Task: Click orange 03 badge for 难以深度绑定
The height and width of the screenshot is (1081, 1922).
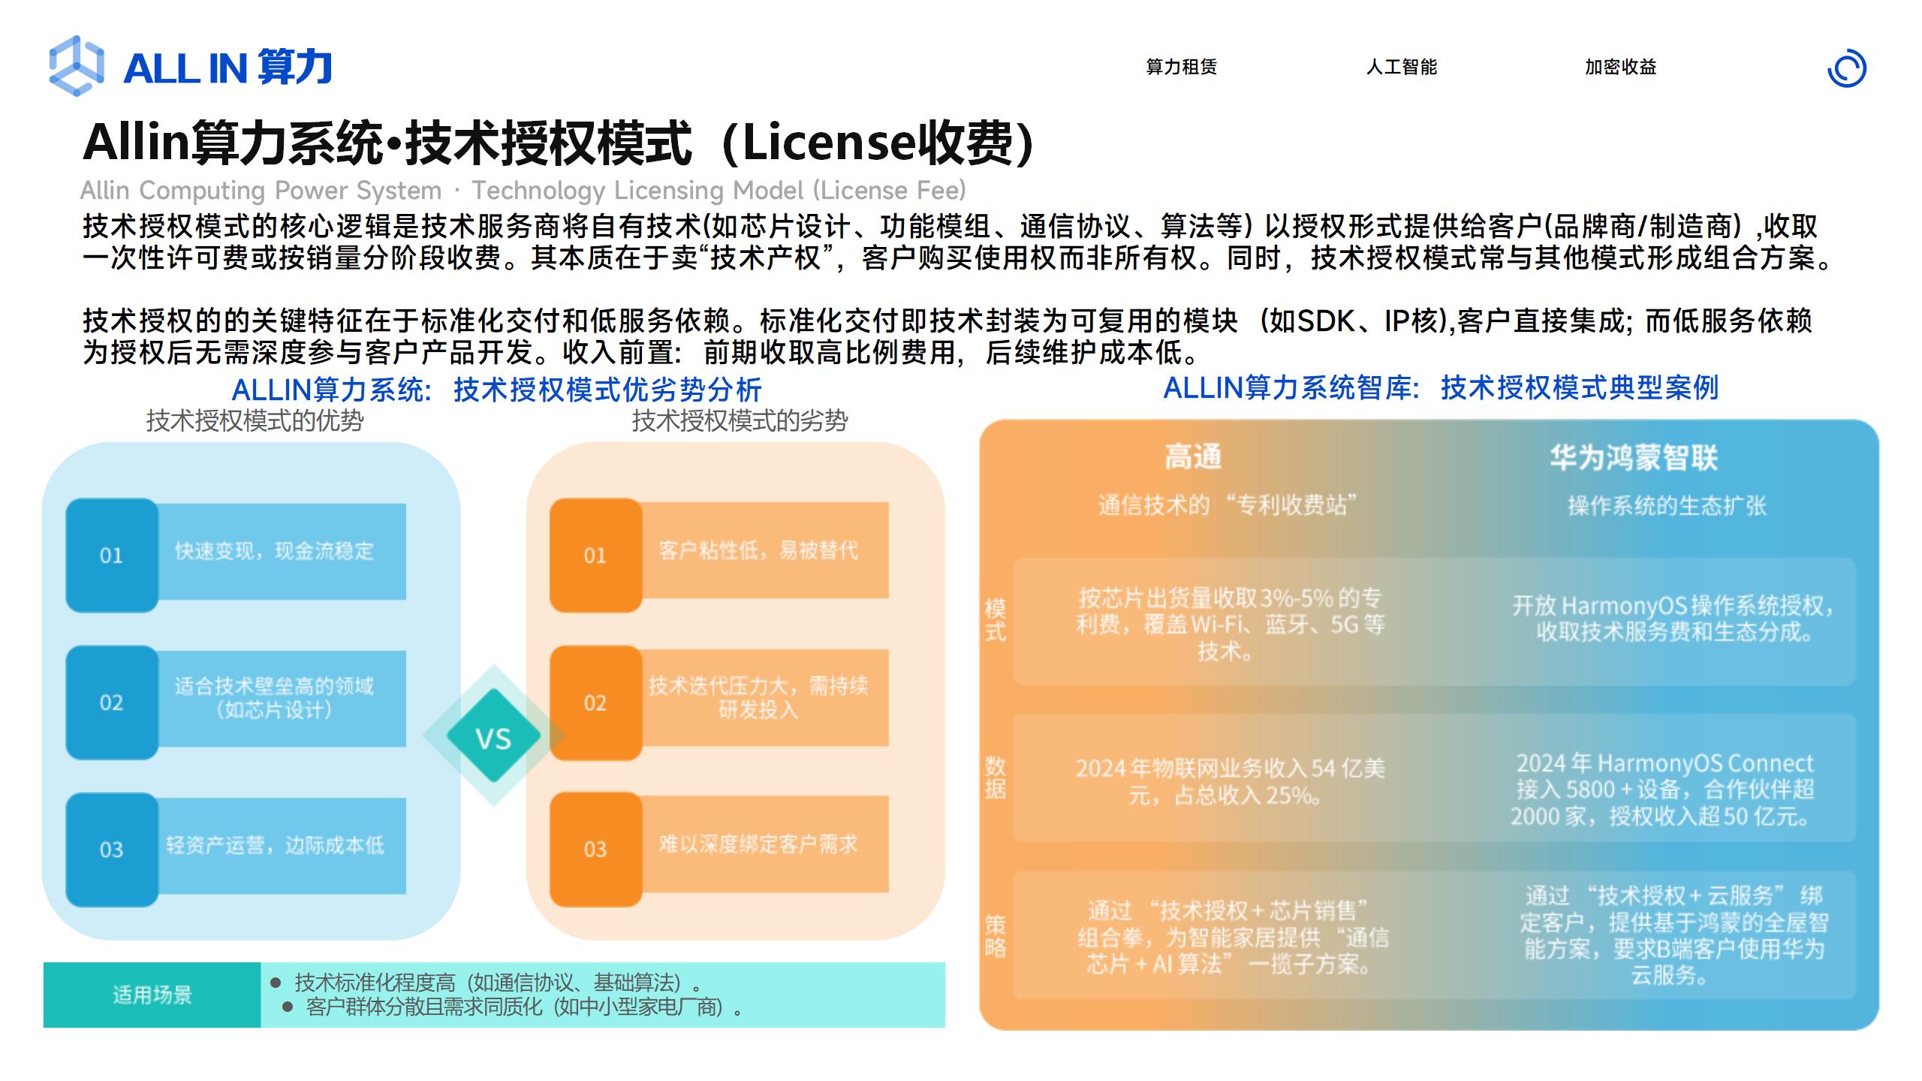Action: tap(595, 850)
